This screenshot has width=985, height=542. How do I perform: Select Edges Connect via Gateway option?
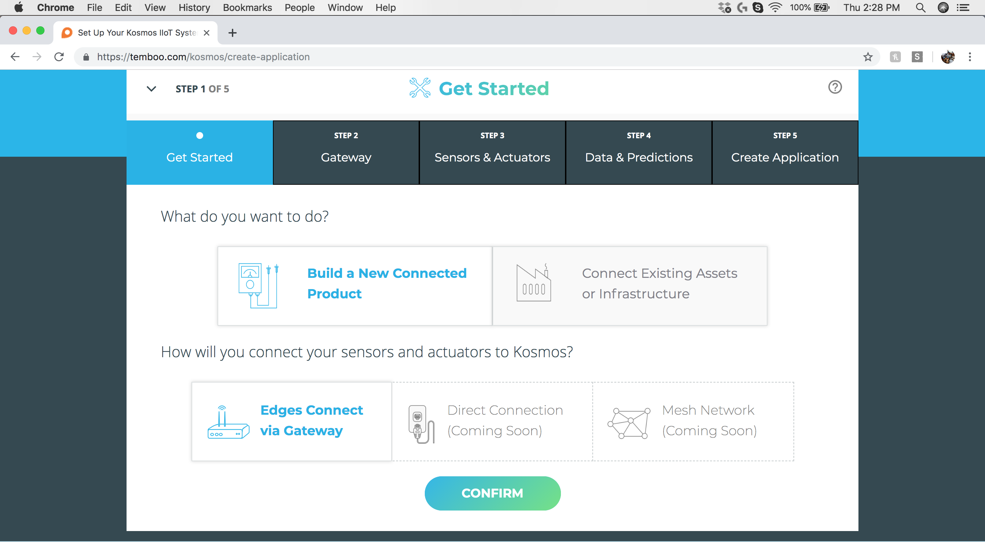point(292,421)
